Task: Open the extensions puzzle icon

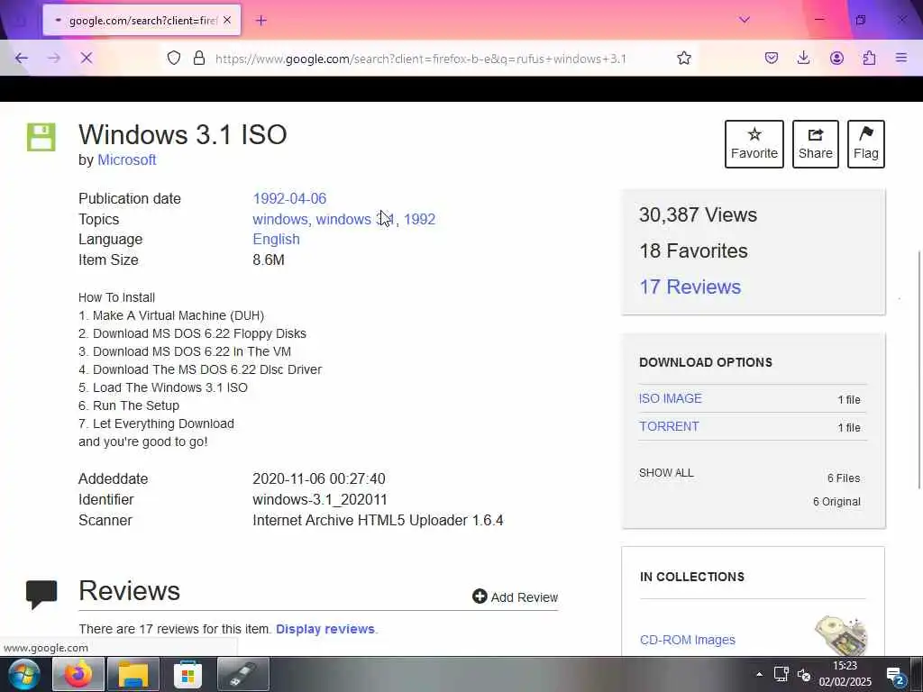Action: 869,59
